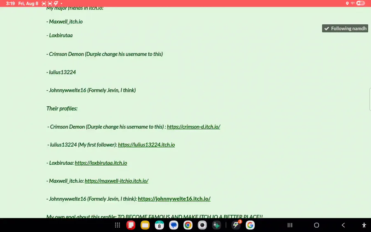Unfollow via Following namdh button
The height and width of the screenshot is (232, 371).
pyautogui.click(x=345, y=28)
